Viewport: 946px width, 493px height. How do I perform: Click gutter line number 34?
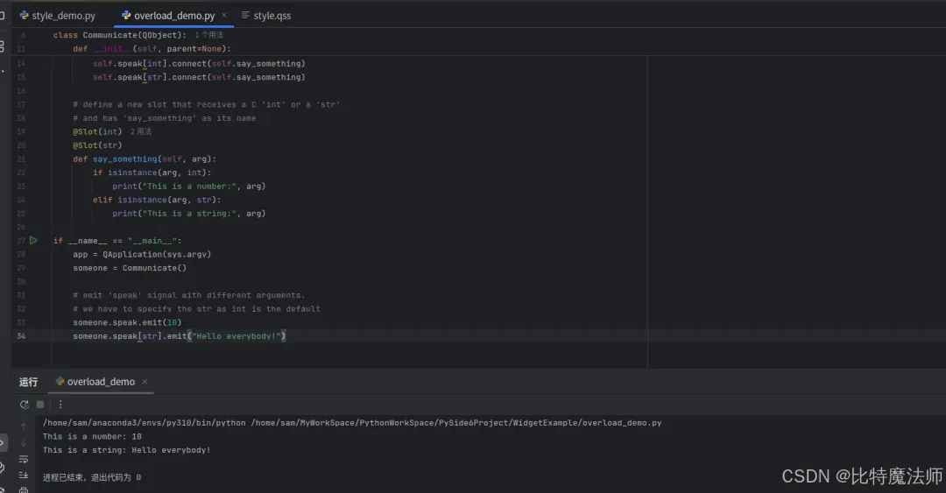[x=21, y=336]
